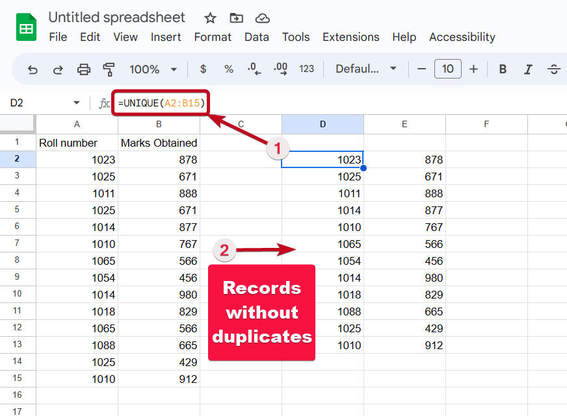Open the Default font dropdown
567x416 pixels.
coord(366,69)
